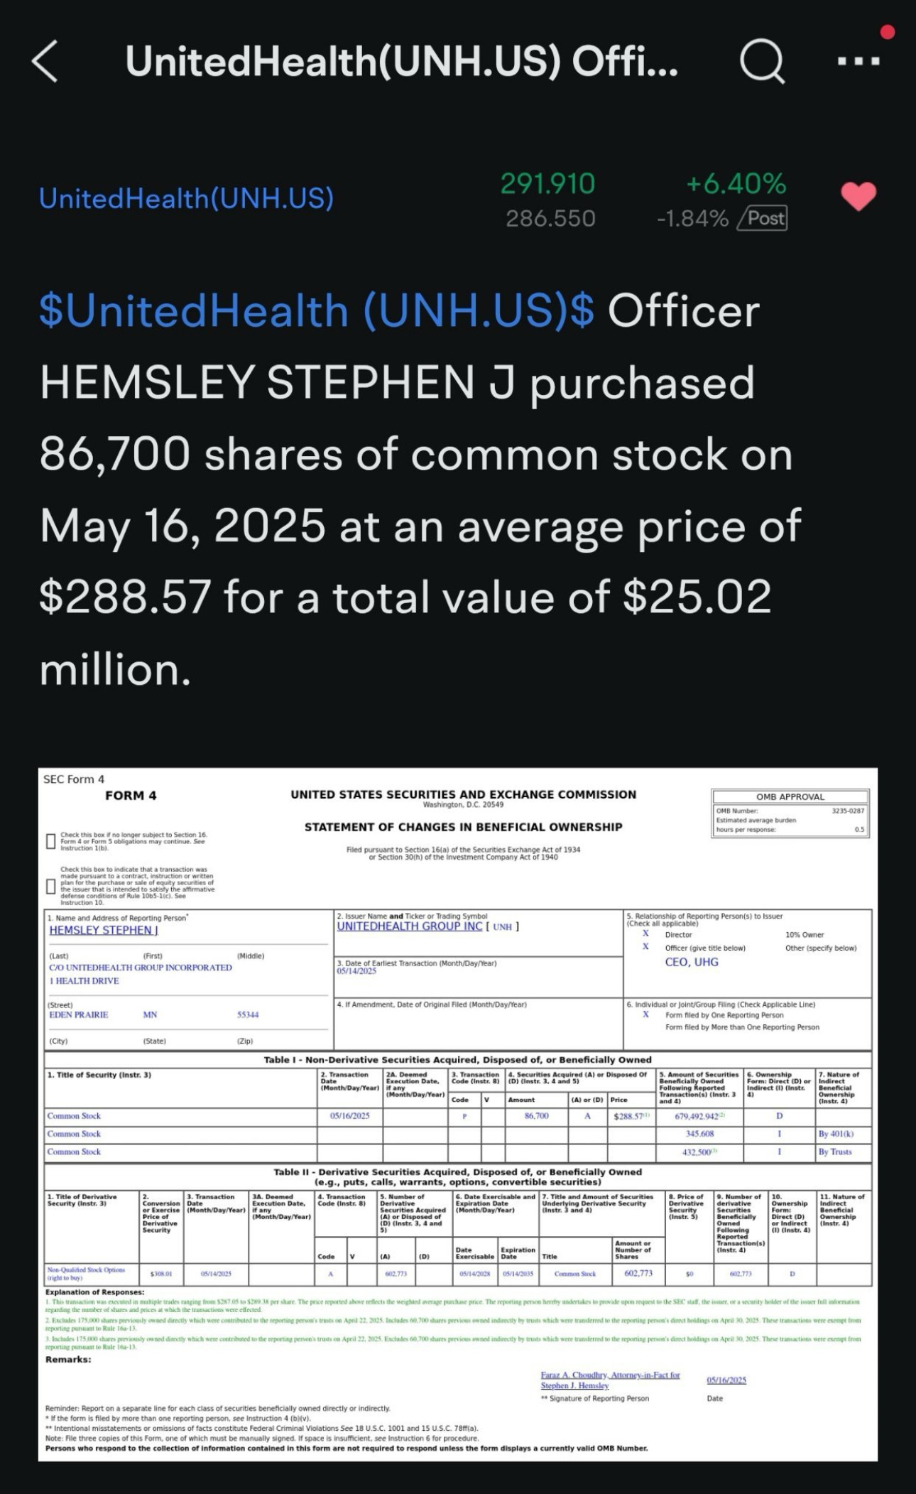The height and width of the screenshot is (1494, 916).
Task: Open the three-dot more options menu
Action: 858,62
